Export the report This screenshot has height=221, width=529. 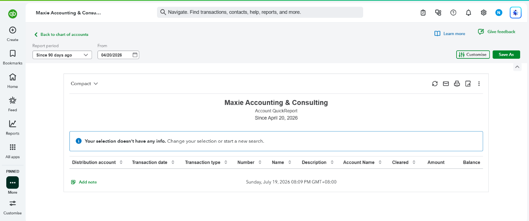coord(468,84)
